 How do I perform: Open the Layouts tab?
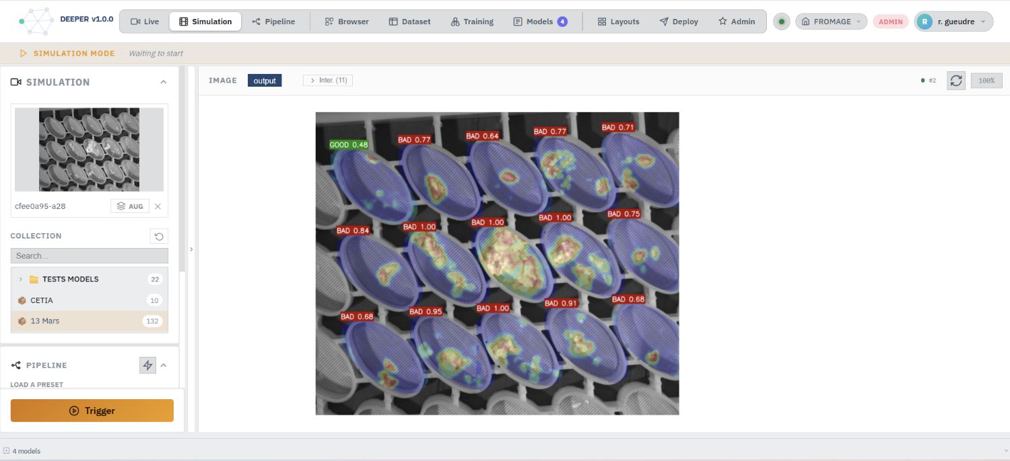[x=618, y=22]
